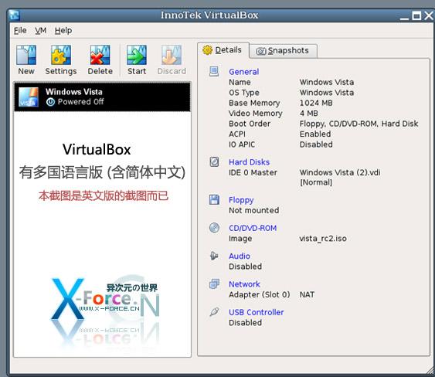Click the Base Memory label

tap(254, 103)
